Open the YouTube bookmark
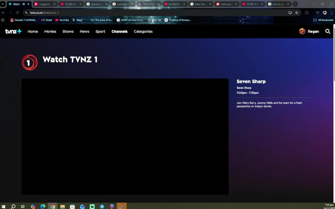Screen dimensions: 335x209 tap(62, 20)
